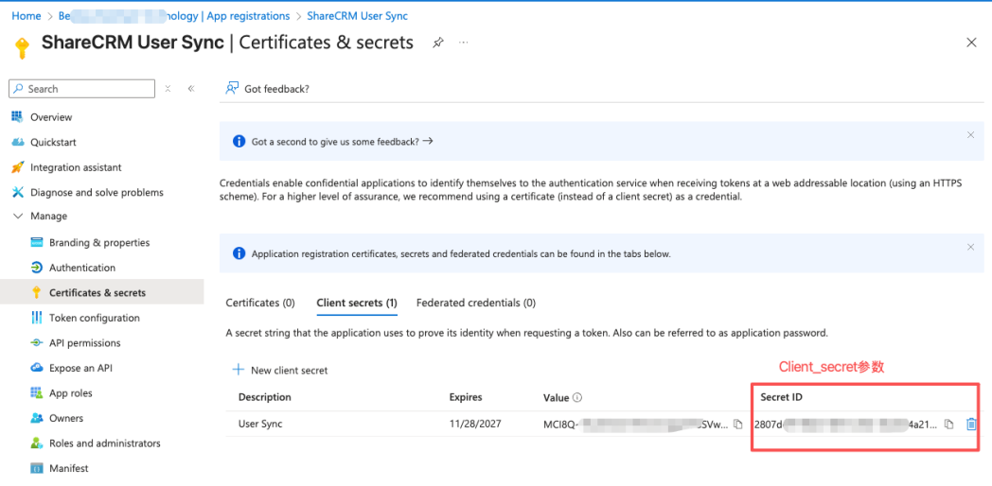Open Token configuration in the sidebar

coord(94,318)
